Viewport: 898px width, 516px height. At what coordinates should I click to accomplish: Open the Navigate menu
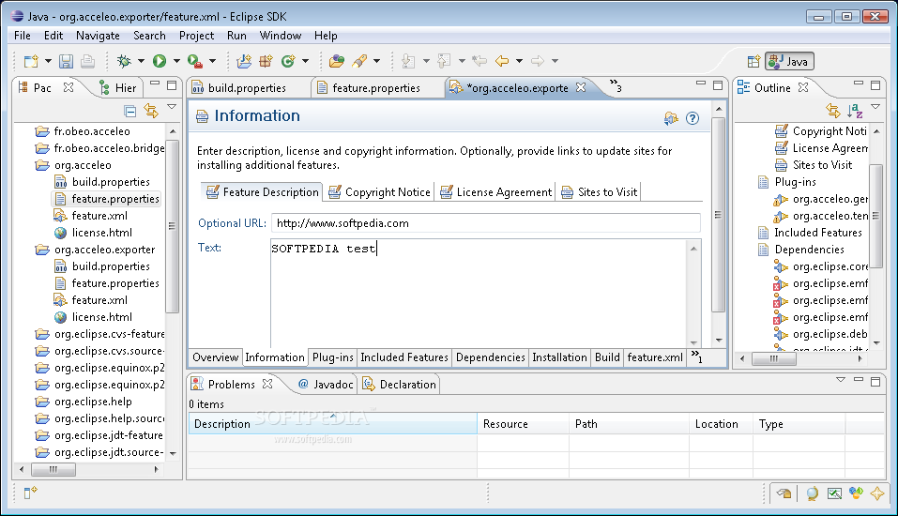coord(98,36)
